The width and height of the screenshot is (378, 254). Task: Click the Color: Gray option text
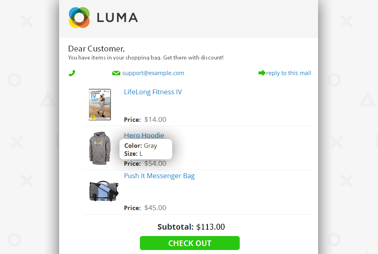tap(141, 145)
